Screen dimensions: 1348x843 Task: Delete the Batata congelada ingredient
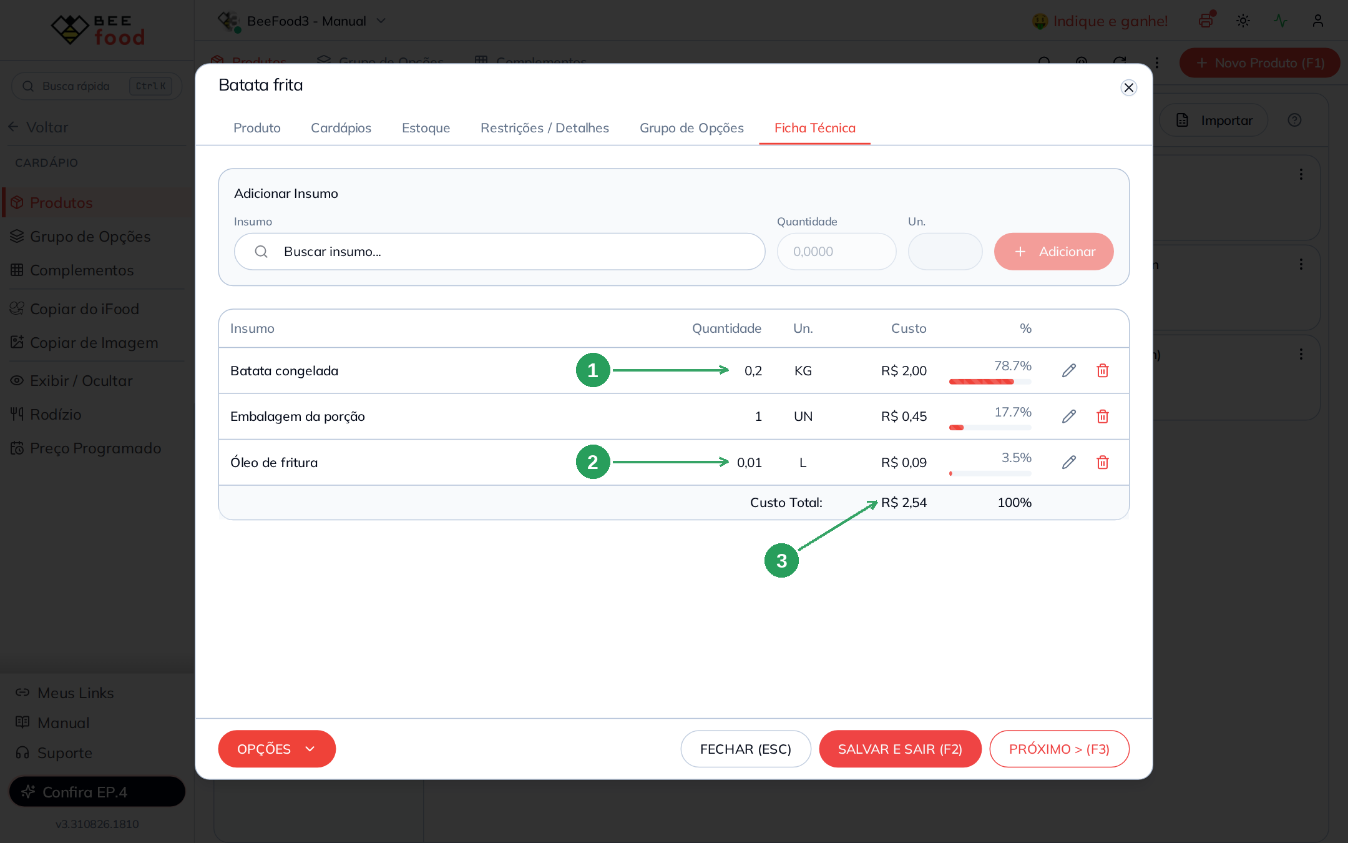pyautogui.click(x=1103, y=370)
